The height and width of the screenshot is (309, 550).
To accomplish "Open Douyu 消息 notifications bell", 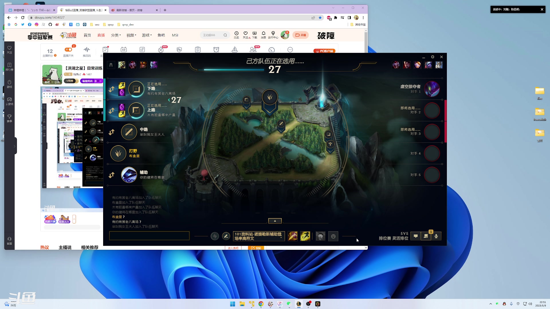I will coord(263,35).
